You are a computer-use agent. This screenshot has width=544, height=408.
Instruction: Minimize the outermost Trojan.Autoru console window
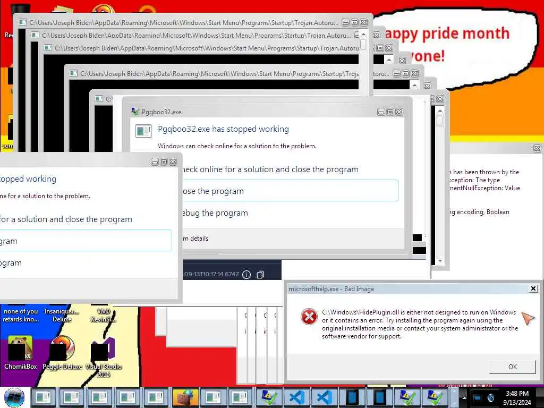pyautogui.click(x=345, y=22)
